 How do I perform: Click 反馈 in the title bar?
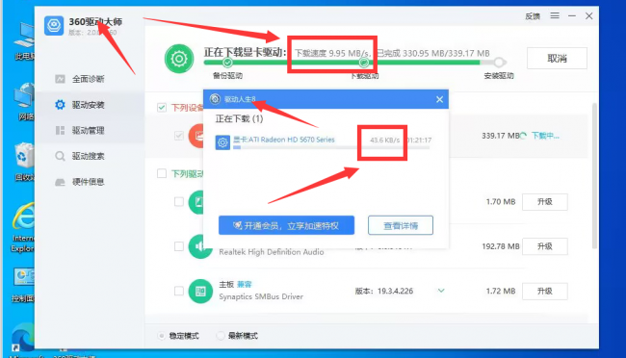(x=533, y=16)
